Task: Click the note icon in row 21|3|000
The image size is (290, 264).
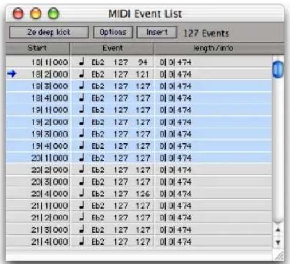Action: [x=81, y=229]
